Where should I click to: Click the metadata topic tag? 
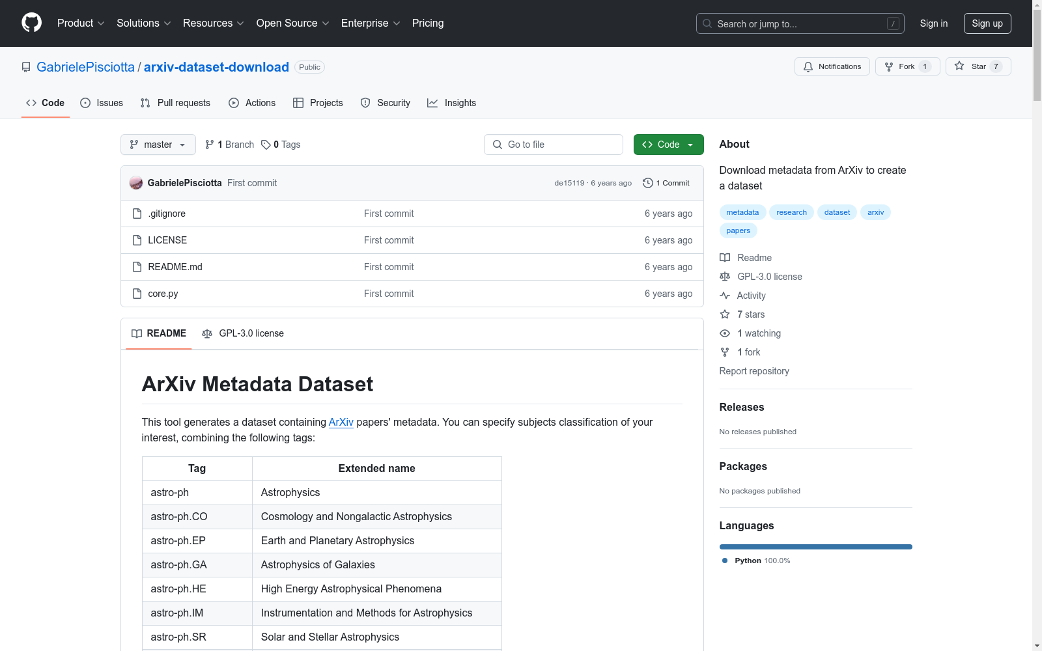click(742, 212)
